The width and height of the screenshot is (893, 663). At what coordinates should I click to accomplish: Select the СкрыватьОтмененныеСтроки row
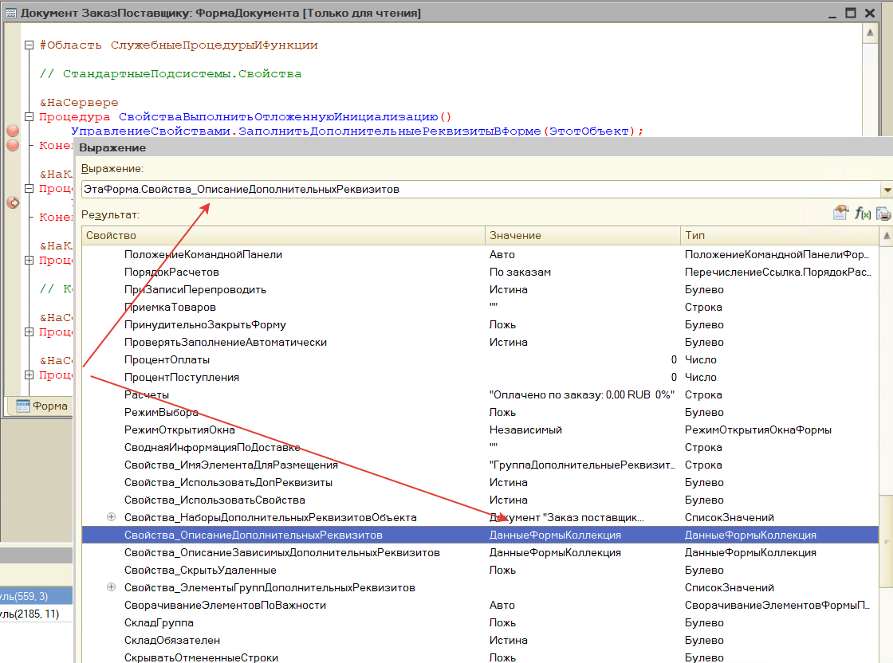pyautogui.click(x=480, y=657)
